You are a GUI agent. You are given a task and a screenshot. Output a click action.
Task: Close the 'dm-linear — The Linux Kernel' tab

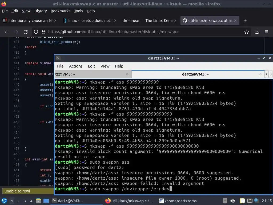coord(175,21)
